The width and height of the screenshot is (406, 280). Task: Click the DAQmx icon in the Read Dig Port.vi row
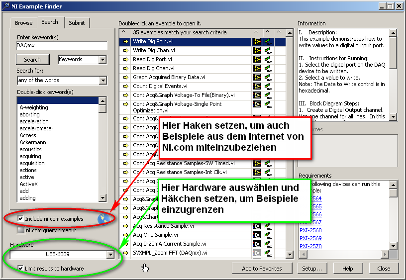(x=268, y=60)
